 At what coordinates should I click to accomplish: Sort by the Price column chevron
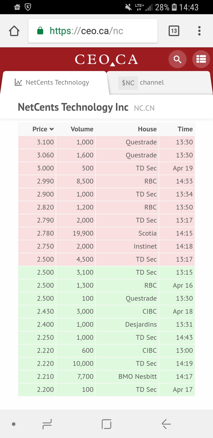tap(52, 129)
